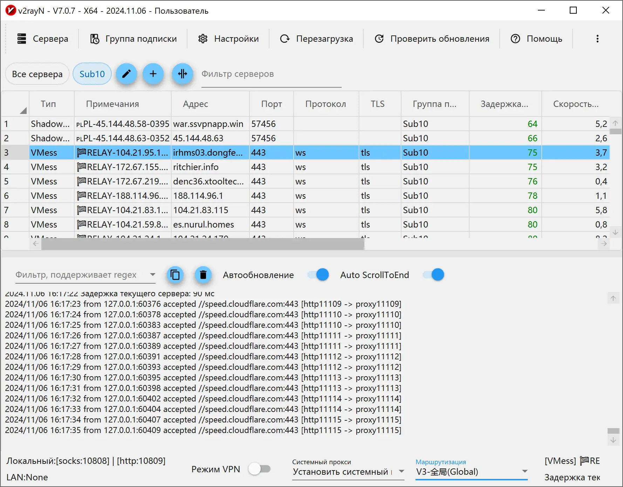
Task: Select server row with address 104.21.83.115
Action: pyautogui.click(x=306, y=210)
